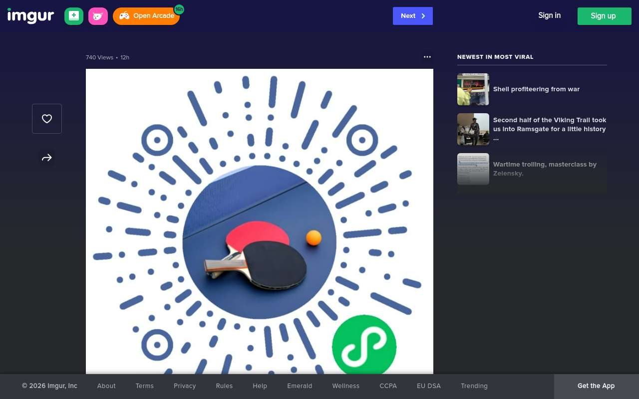Open the Trending footer link

[474, 386]
